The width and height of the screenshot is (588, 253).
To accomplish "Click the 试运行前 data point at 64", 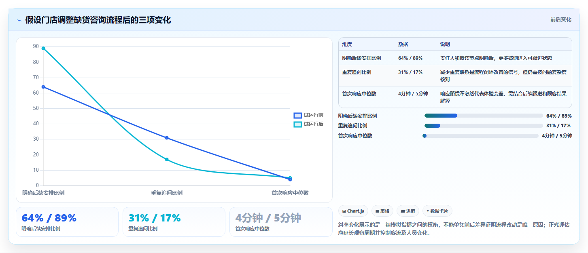I will (x=43, y=87).
